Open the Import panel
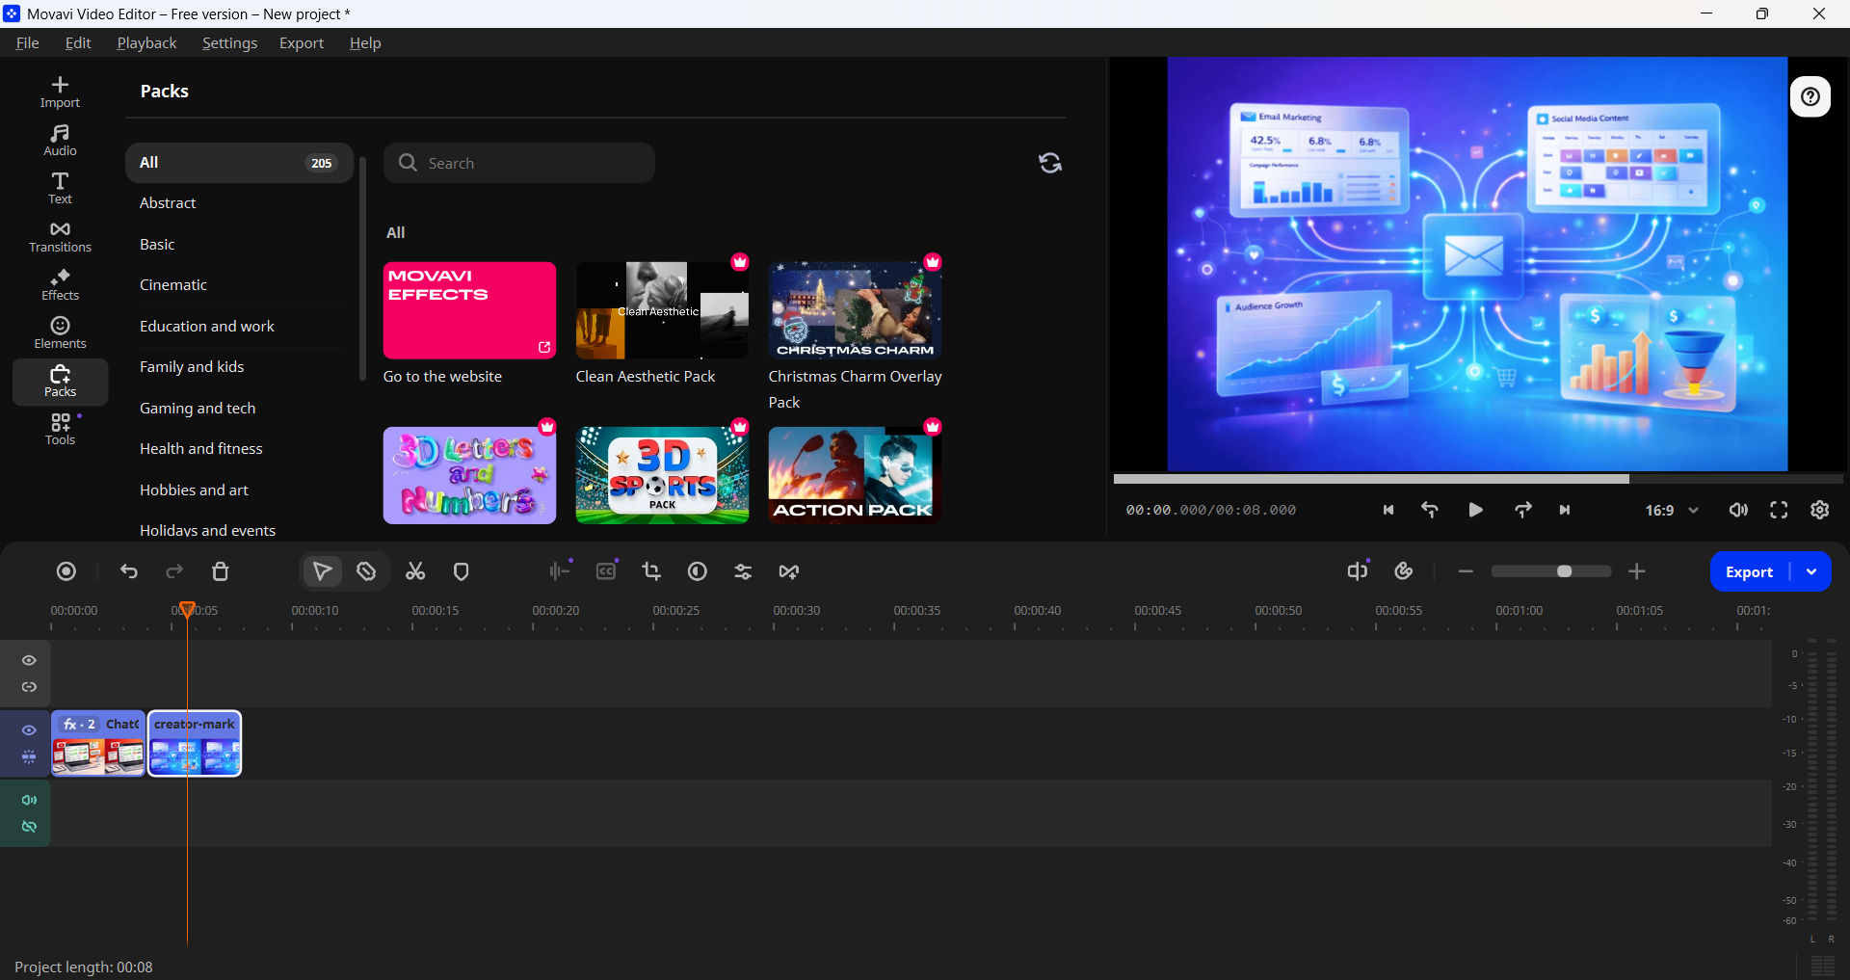Screen dimensions: 1850x980 coord(60,93)
